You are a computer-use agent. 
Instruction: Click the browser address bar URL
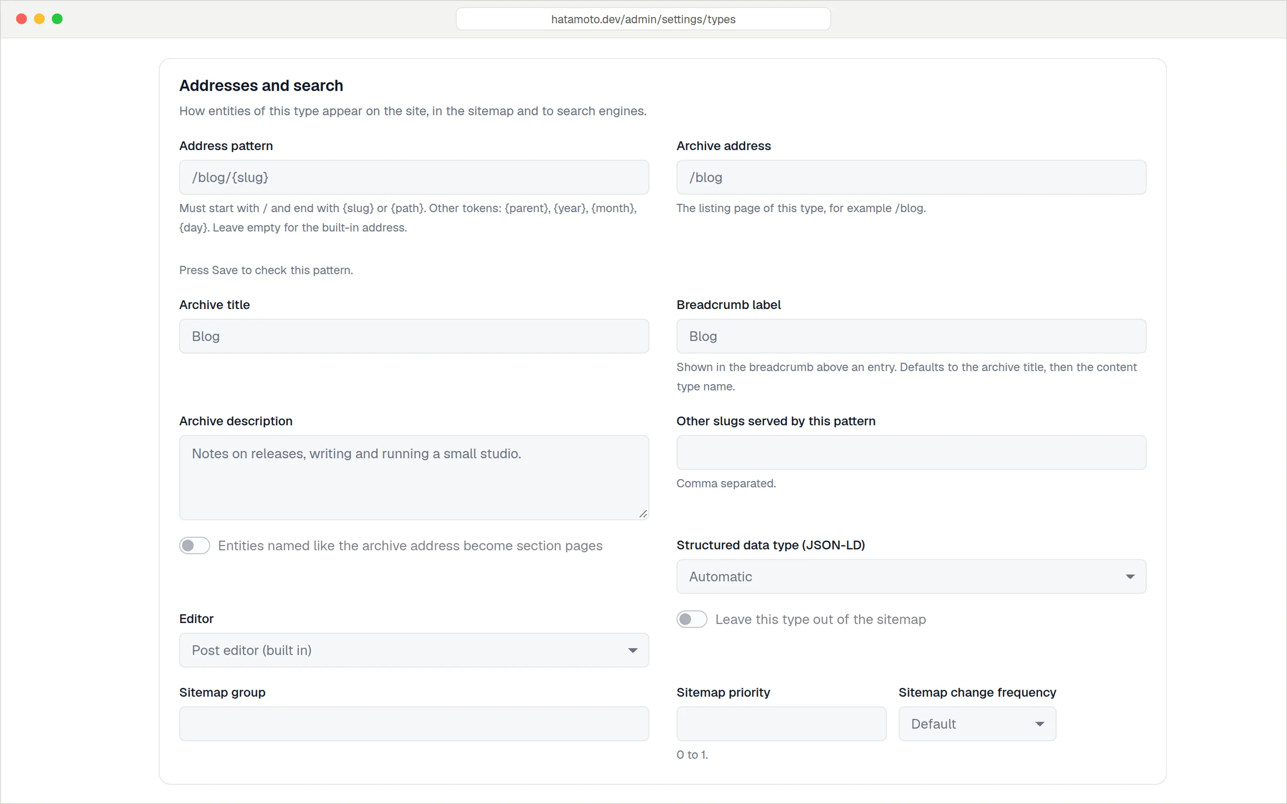click(x=643, y=19)
